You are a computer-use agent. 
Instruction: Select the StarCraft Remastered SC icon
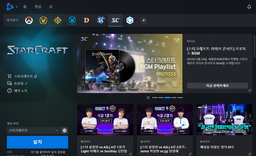coord(116,20)
